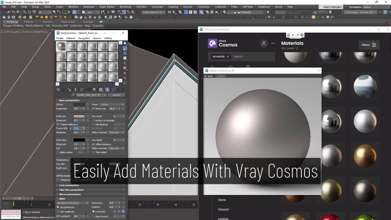Open Cosmos three-dot more menu
Image resolution: width=391 pixels, height=220 pixels.
pos(273,43)
